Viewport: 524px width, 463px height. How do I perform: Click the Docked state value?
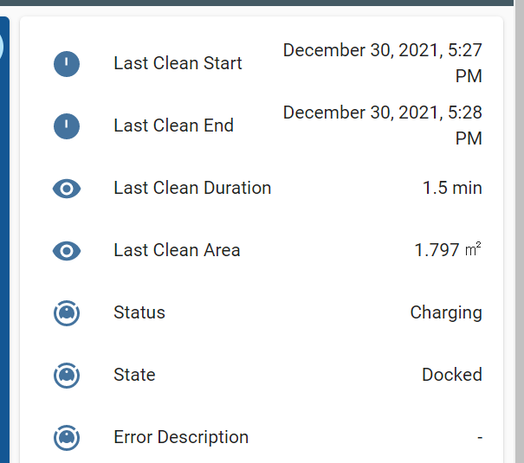click(452, 375)
